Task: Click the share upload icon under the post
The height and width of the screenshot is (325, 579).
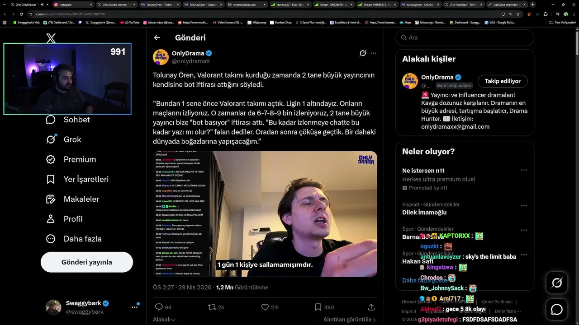Action: [371, 307]
